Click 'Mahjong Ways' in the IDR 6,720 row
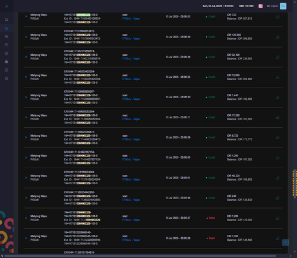This screenshot has width=297, height=258. point(39,136)
